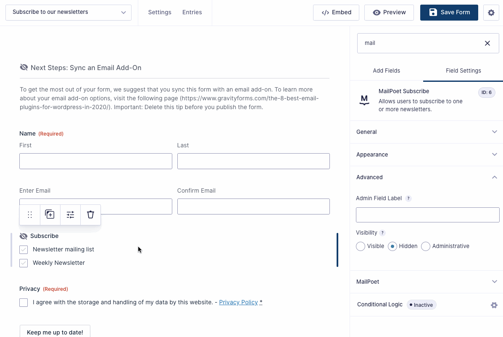Click the Save Form button
This screenshot has width=503, height=337.
click(x=449, y=13)
